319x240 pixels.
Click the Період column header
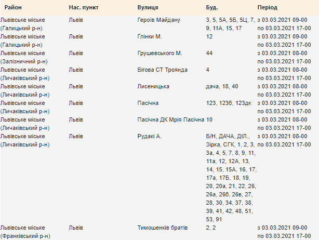click(x=268, y=7)
